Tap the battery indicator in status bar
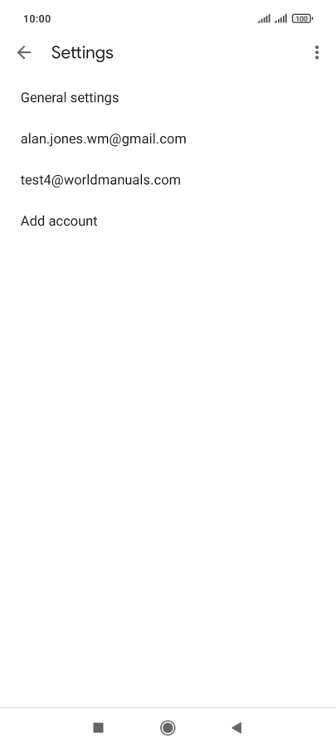Viewport: 336px width, 748px height. (302, 18)
